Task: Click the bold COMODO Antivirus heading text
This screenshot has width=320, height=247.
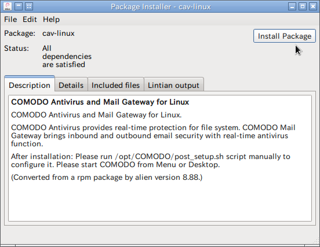Action: coord(100,102)
